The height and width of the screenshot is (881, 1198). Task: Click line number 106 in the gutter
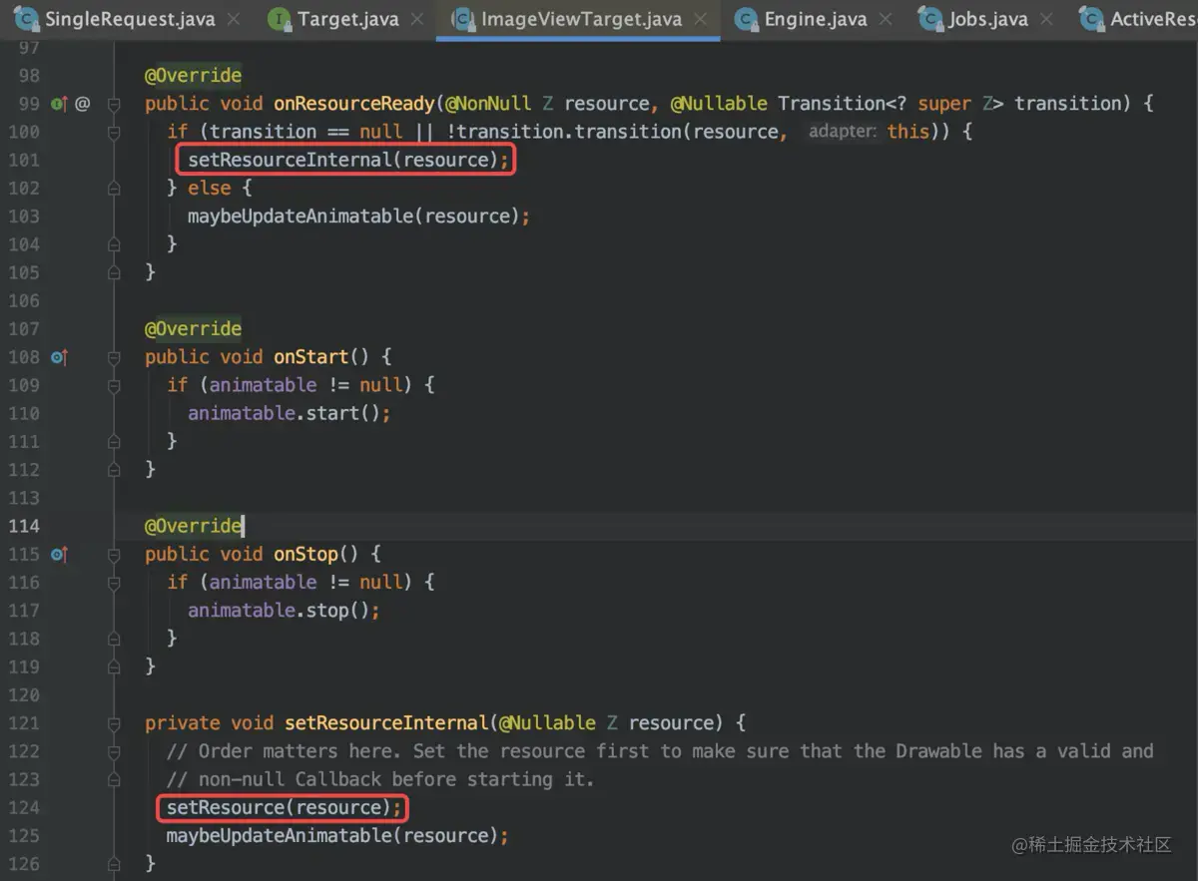click(x=23, y=300)
